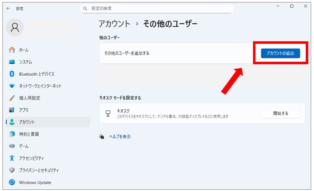Click the help headset icon
Viewport: 314px width, 191px height.
[102, 137]
